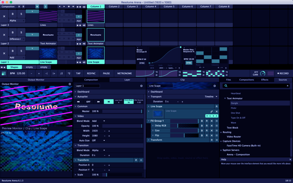
Task: Switch to the Composition tab
Action: pyautogui.click(x=91, y=80)
